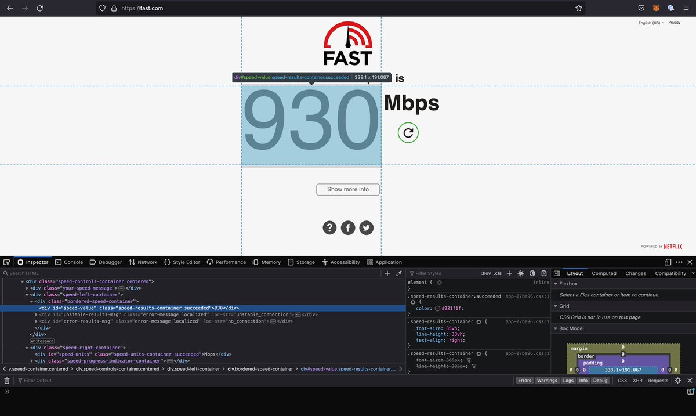This screenshot has height=416, width=696.
Task: Open the shield tracking protection icon
Action: (x=103, y=8)
